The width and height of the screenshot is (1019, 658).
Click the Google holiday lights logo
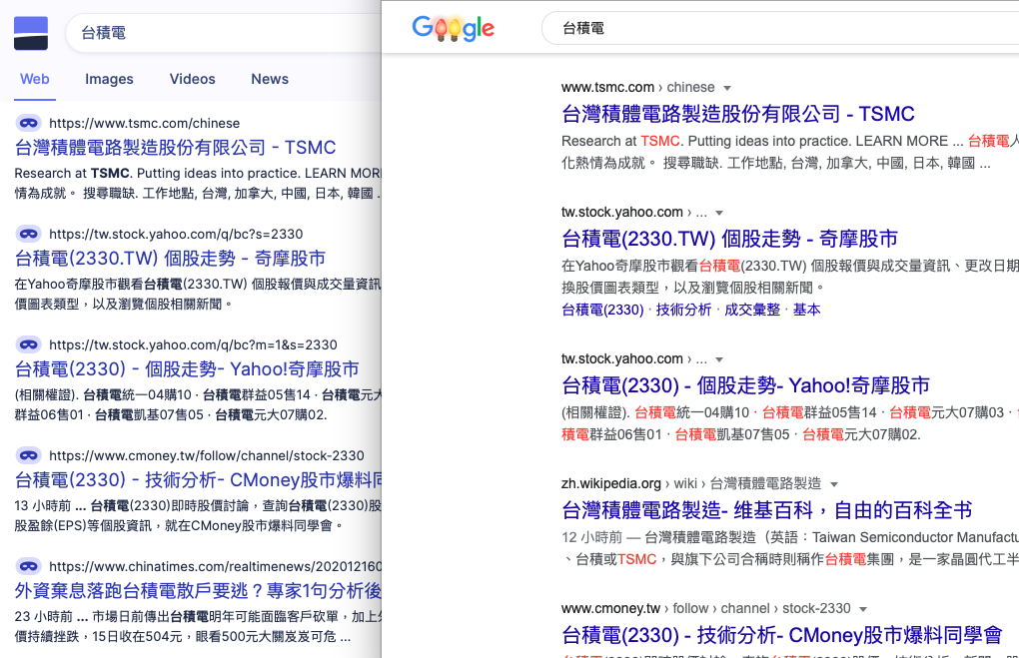click(x=453, y=28)
